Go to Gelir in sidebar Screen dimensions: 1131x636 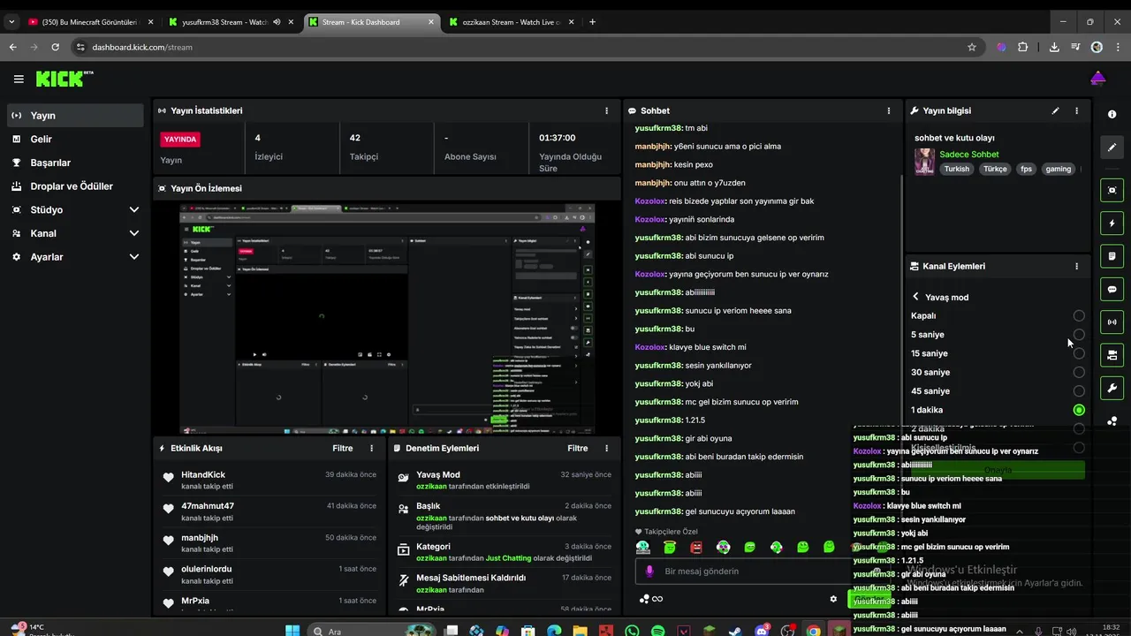[x=75, y=139]
